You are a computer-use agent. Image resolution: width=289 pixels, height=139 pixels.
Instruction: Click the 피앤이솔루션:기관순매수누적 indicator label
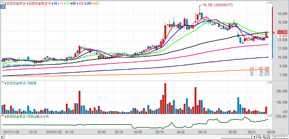coord(27,116)
